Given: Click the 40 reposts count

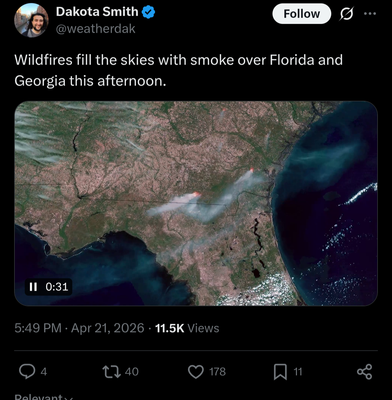Looking at the screenshot, I should pyautogui.click(x=132, y=372).
